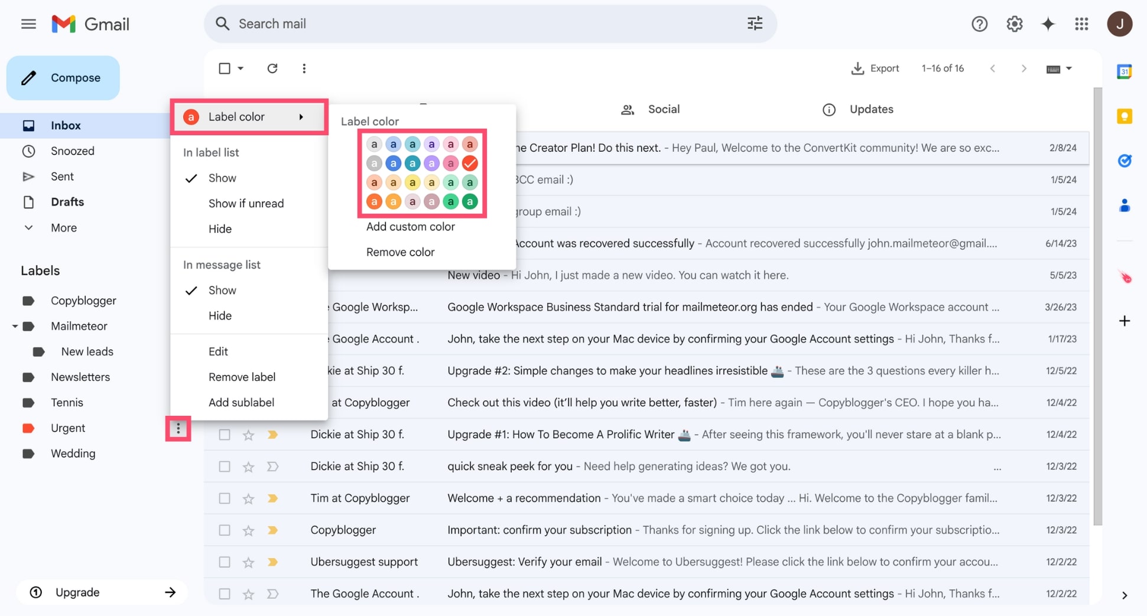Select the quick sneak peek email checkbox
This screenshot has width=1147, height=616.
[x=225, y=467]
